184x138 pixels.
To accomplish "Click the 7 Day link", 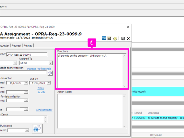I will 41,88.
